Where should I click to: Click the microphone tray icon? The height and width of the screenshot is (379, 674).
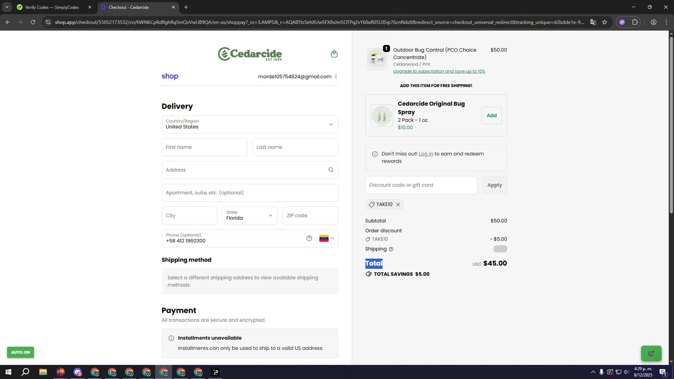[601, 372]
